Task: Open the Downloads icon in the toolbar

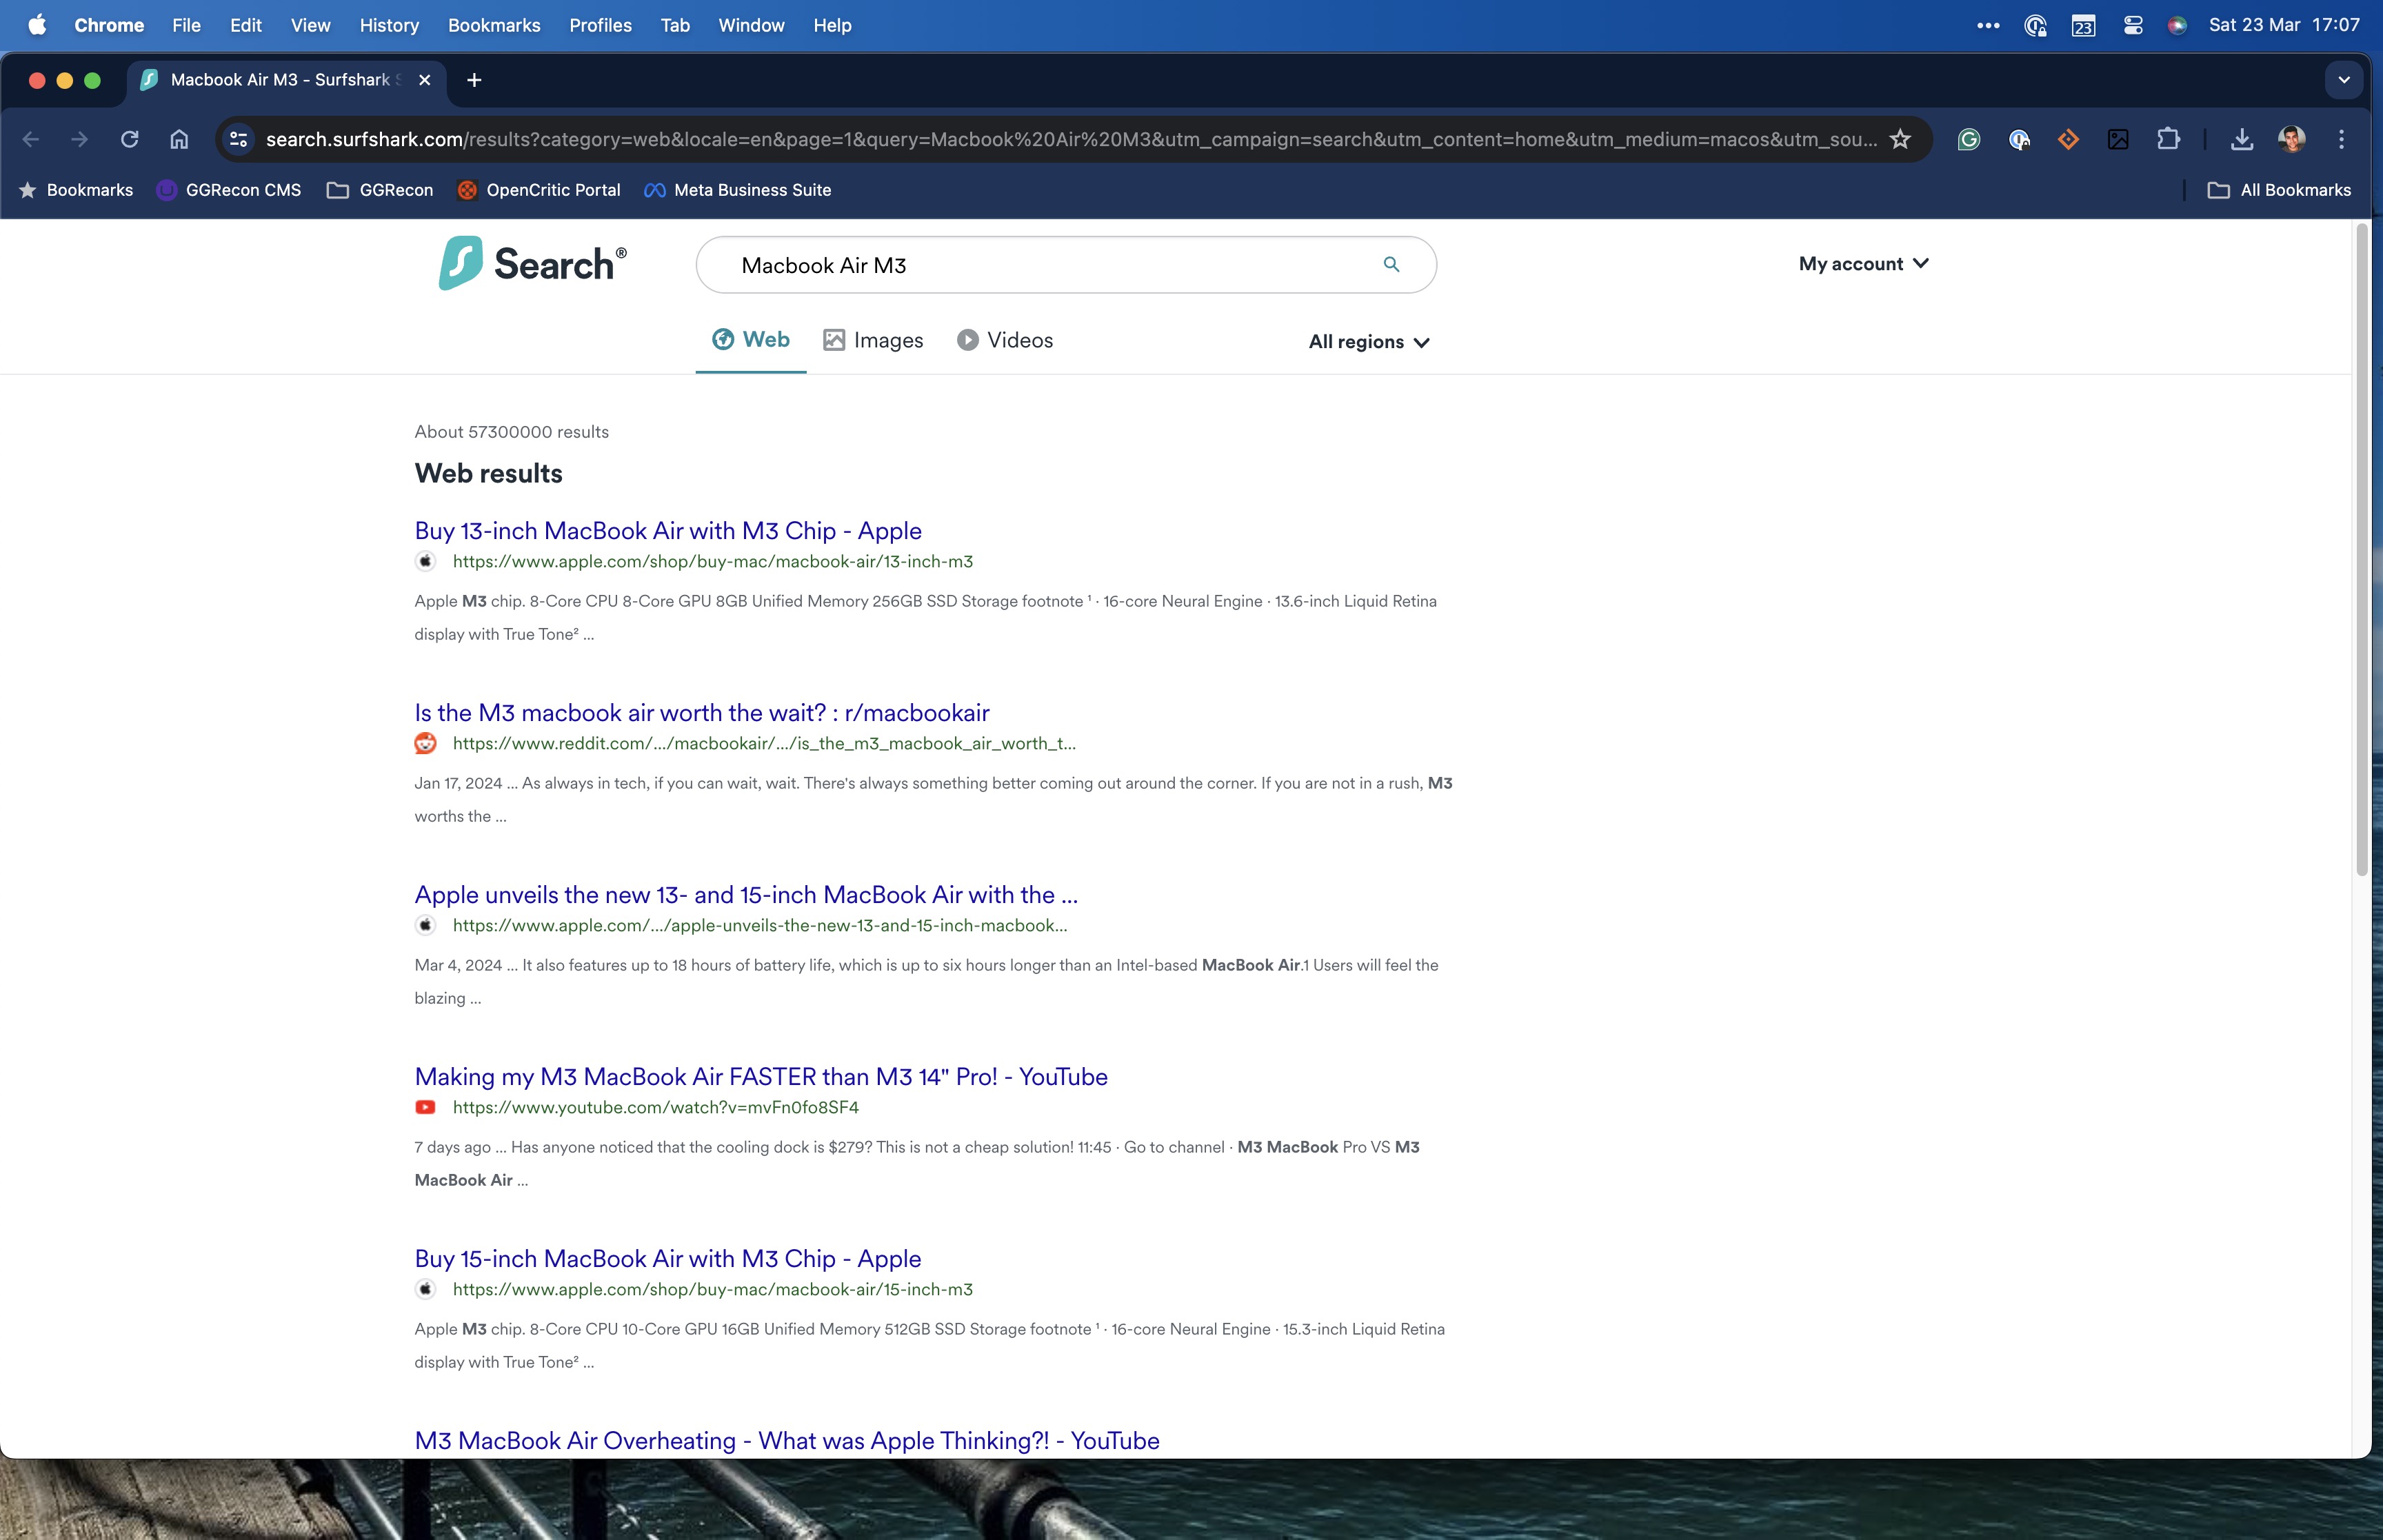Action: [2241, 139]
